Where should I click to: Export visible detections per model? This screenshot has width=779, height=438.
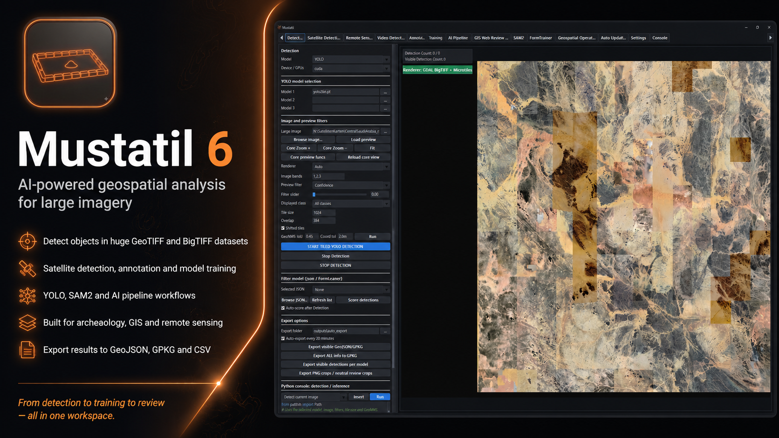click(335, 364)
